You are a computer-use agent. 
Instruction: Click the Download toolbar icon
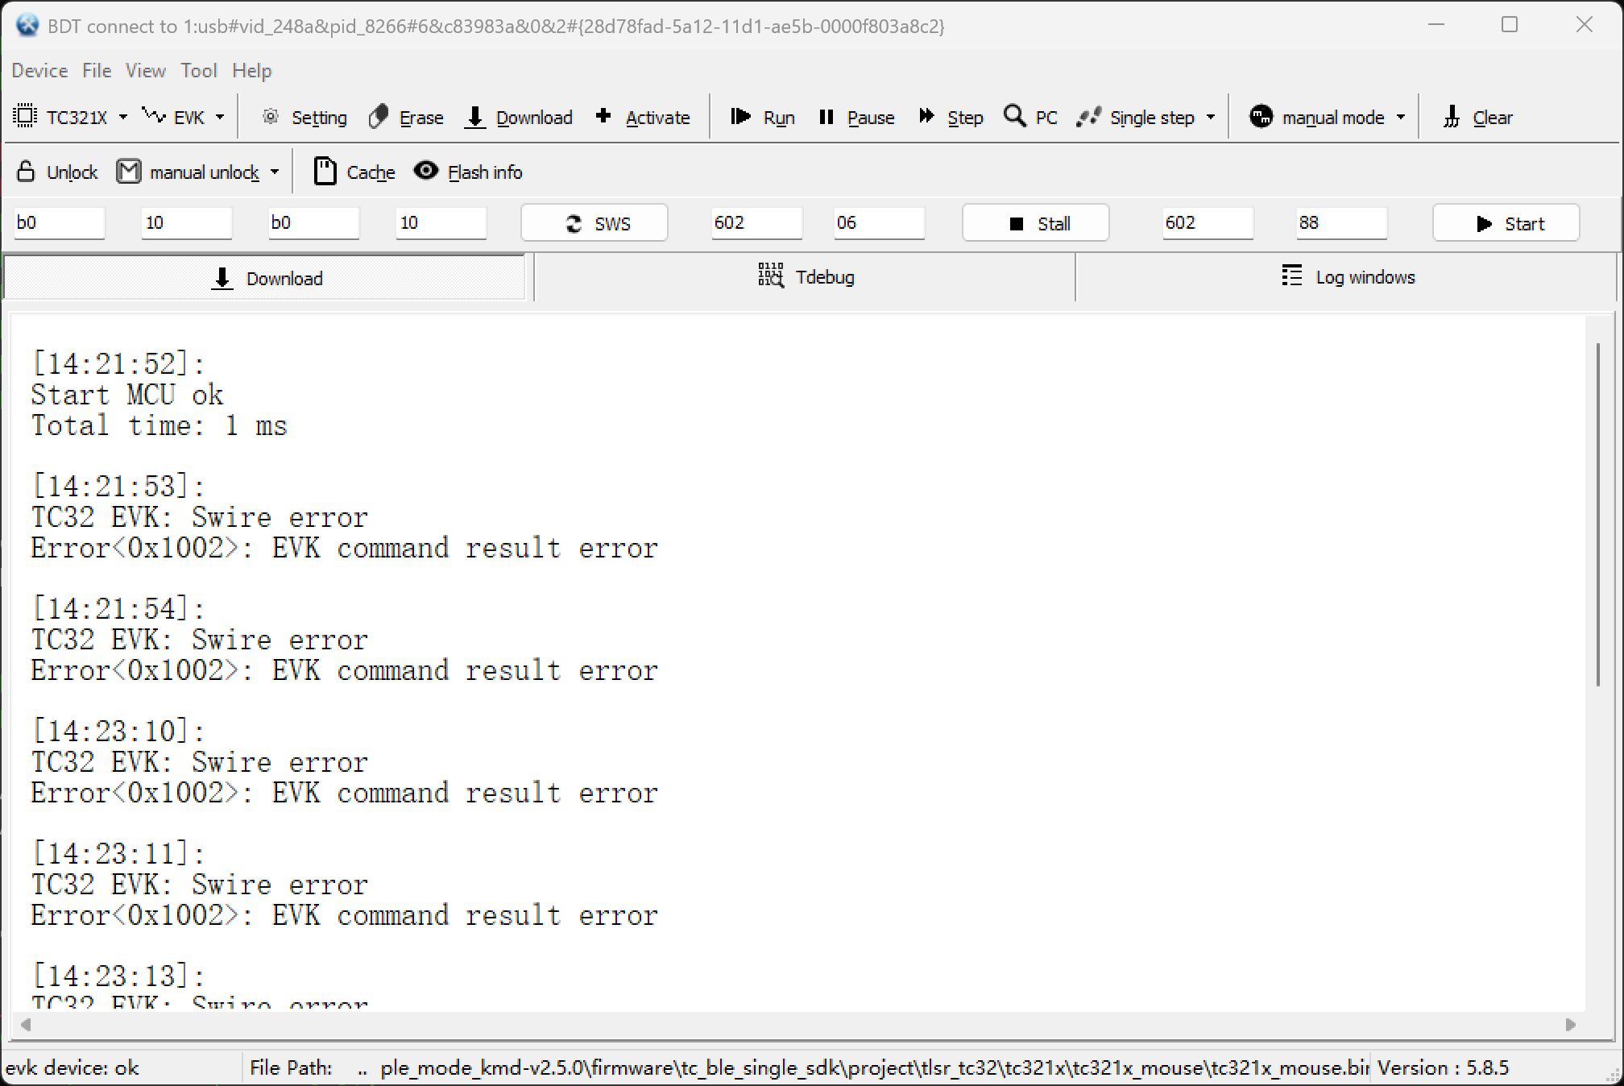(x=475, y=118)
